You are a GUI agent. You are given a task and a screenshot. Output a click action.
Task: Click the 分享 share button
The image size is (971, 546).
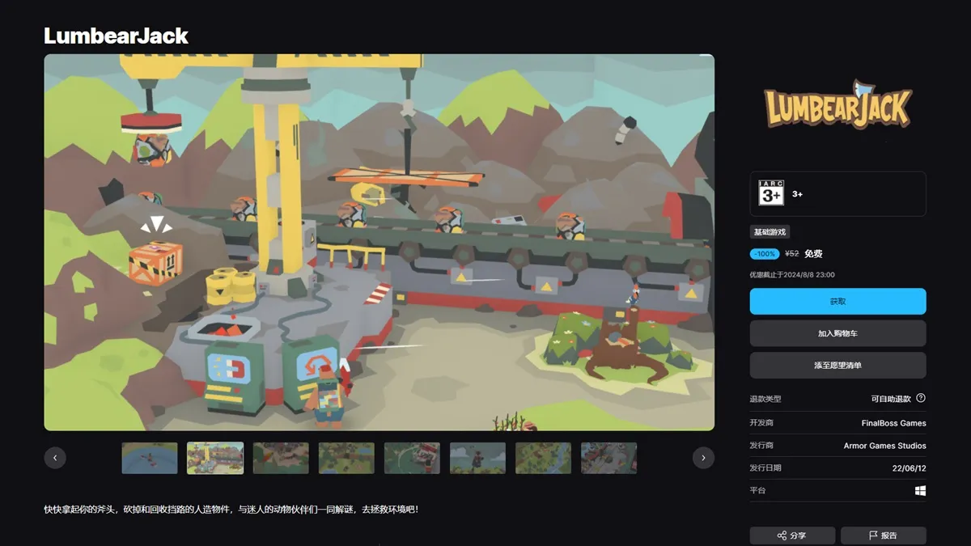pos(792,535)
